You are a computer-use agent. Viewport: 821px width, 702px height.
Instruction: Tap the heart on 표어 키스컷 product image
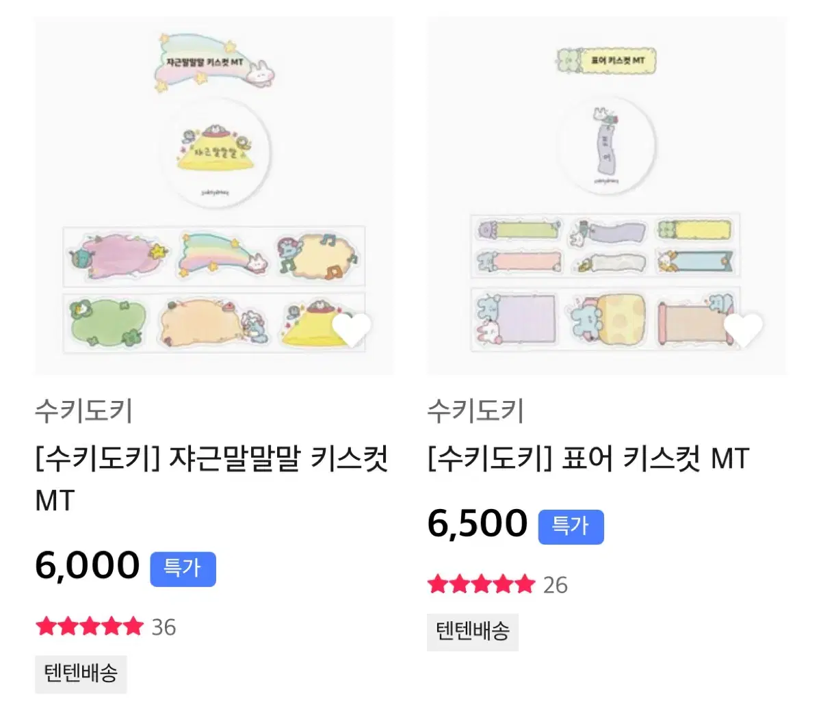[744, 330]
